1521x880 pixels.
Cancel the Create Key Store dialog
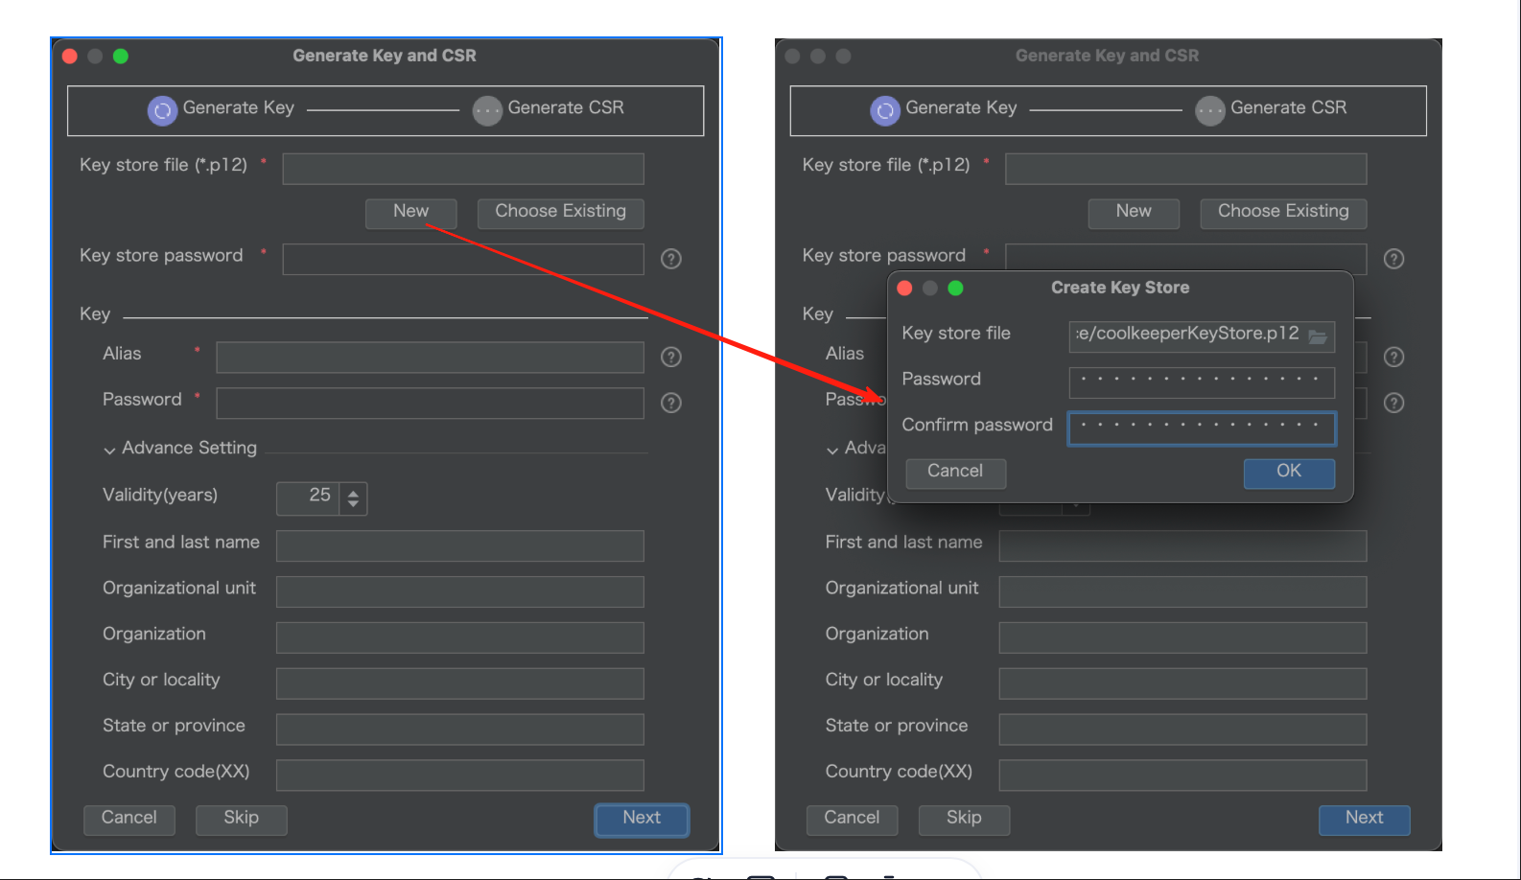point(955,472)
